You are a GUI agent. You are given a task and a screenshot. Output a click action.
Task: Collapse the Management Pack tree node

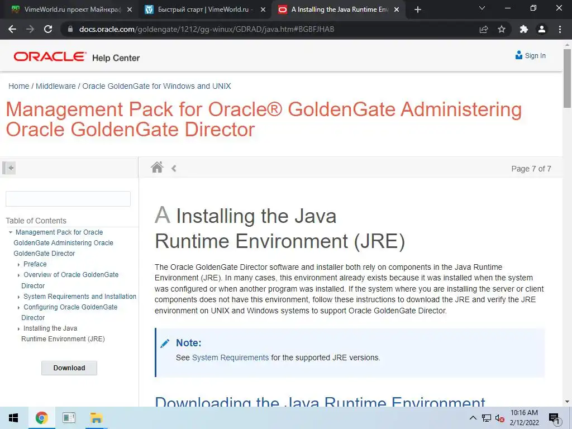pos(10,232)
